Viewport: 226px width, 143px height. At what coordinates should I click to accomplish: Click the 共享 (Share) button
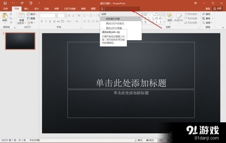[x=217, y=9]
